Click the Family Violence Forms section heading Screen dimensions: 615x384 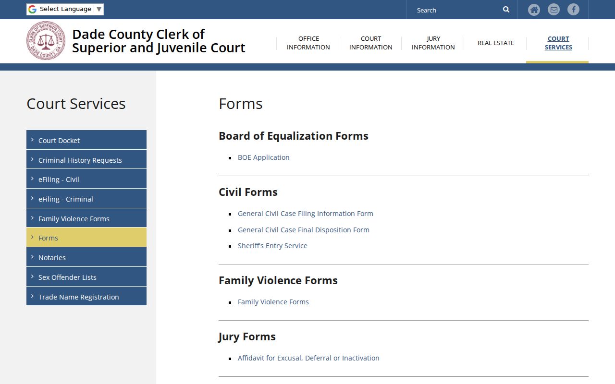pos(278,280)
